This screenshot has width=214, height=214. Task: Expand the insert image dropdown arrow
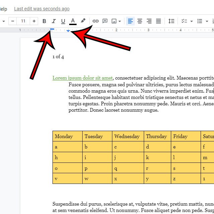pyautogui.click(x=119, y=21)
